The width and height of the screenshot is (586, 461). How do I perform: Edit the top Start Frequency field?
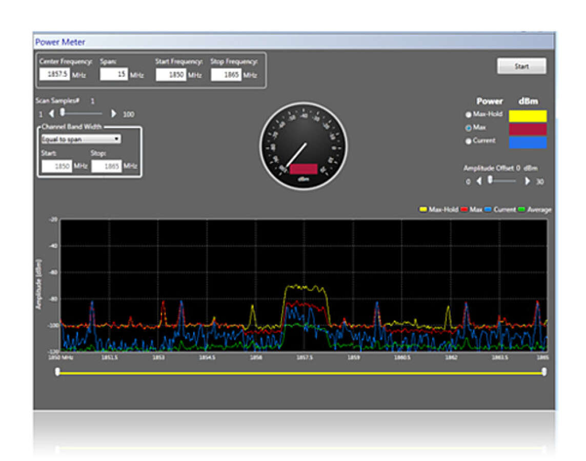click(170, 74)
